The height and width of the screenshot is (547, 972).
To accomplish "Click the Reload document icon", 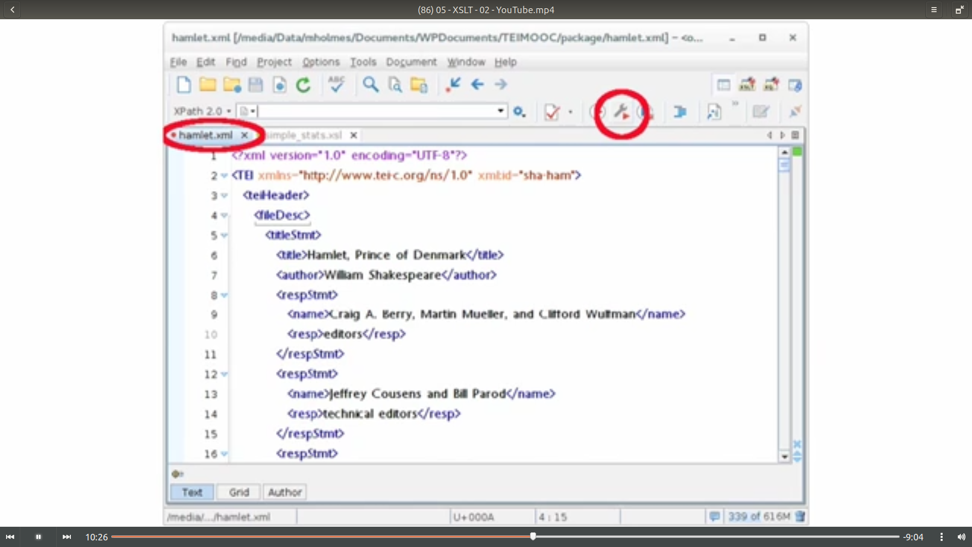I will (x=303, y=85).
